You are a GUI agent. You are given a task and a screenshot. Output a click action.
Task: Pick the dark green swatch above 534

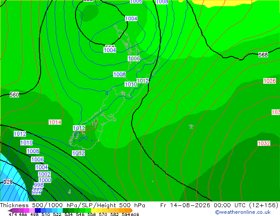(x=65, y=210)
